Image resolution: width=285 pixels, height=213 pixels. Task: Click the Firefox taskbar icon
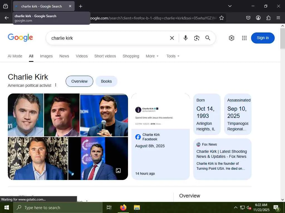[123, 207]
